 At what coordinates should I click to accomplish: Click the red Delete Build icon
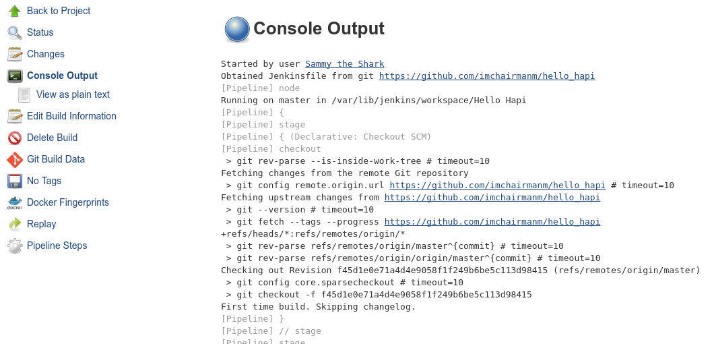tap(15, 138)
